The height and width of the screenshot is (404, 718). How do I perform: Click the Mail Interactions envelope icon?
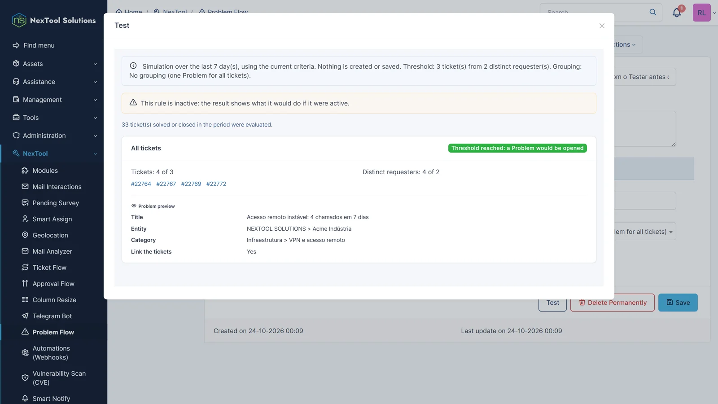pos(25,187)
